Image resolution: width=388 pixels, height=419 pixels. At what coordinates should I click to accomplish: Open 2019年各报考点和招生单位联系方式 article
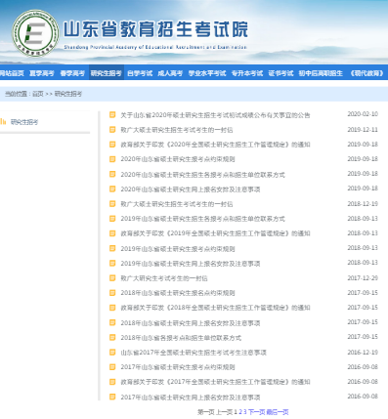pos(202,219)
